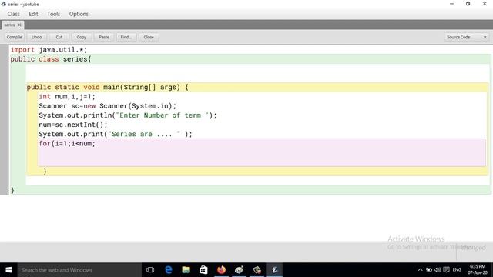This screenshot has width=493, height=277.
Task: Launch Microsoft Edge from the taskbar
Action: 169,270
